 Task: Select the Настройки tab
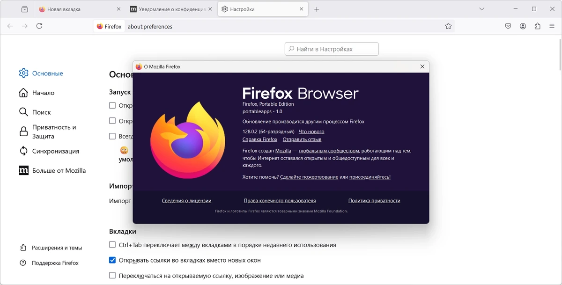pos(263,9)
